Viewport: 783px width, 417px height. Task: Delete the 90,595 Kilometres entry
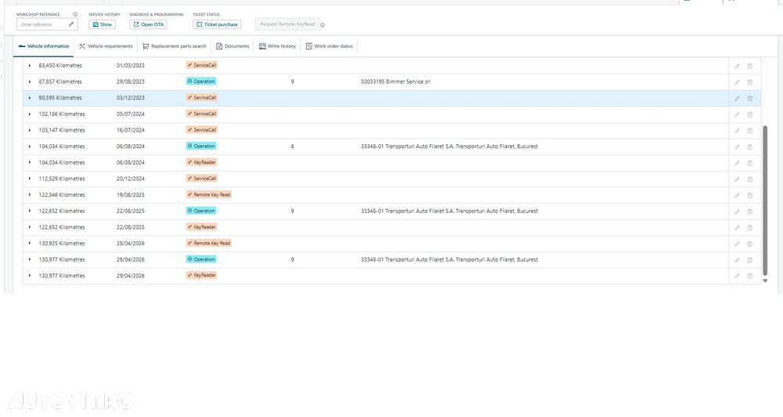coord(749,99)
